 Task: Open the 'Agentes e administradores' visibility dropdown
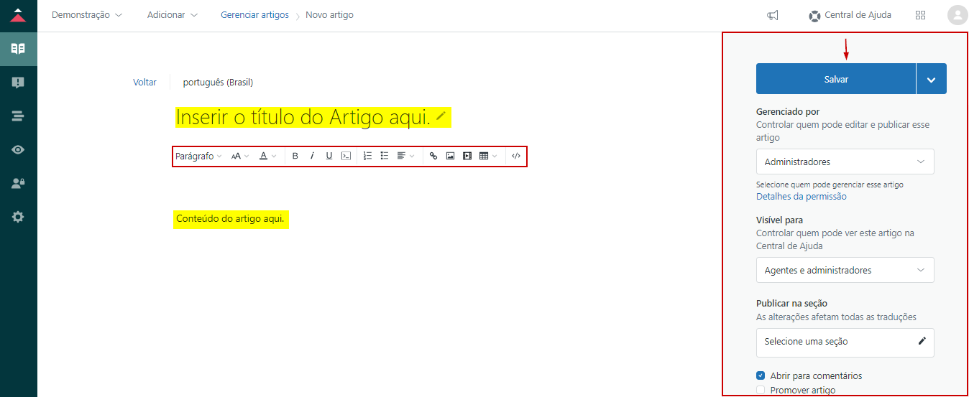pos(845,270)
